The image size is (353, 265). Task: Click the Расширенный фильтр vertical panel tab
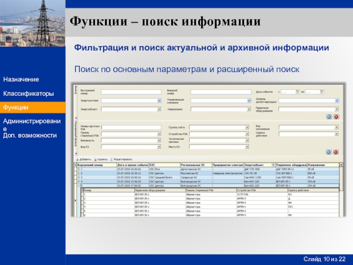coord(76,134)
